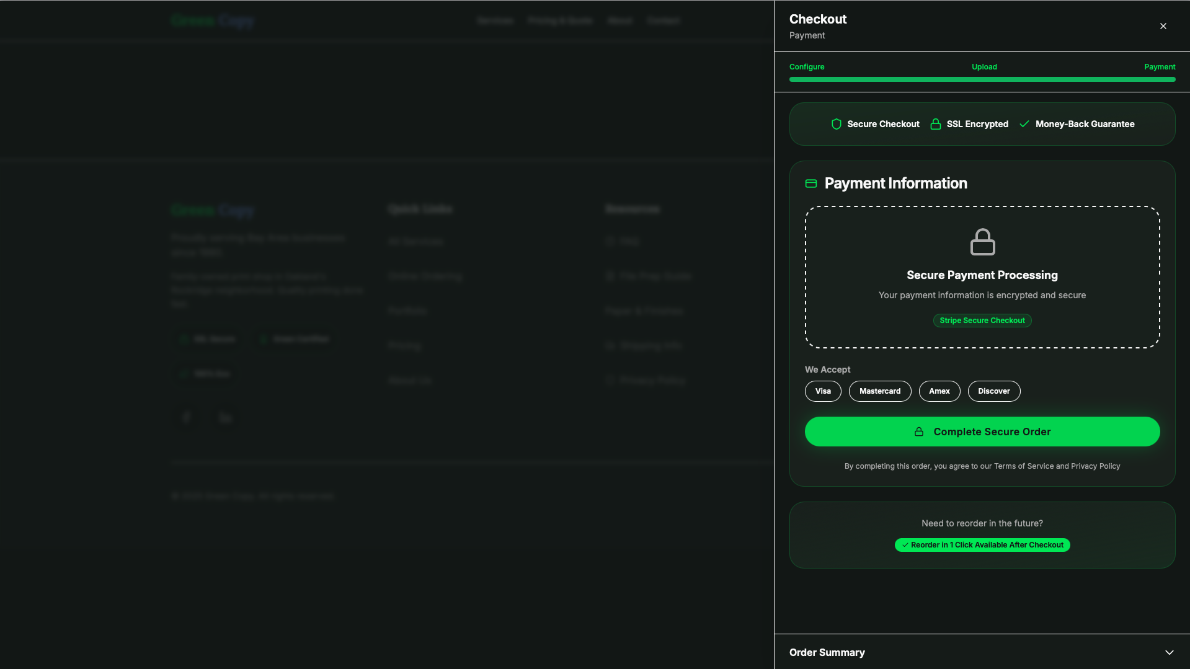Click the green checkout progress bar
The height and width of the screenshot is (669, 1190).
click(982, 79)
